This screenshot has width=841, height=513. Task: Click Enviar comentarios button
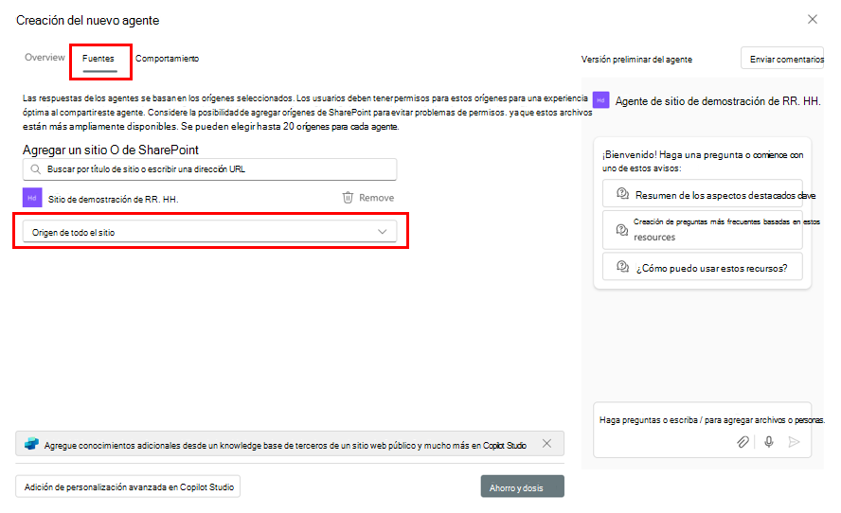[783, 59]
